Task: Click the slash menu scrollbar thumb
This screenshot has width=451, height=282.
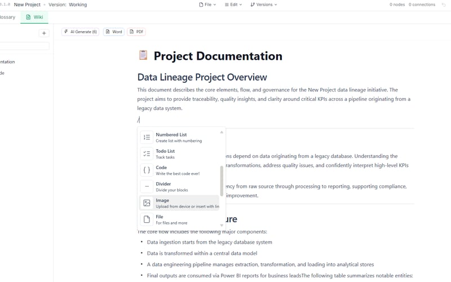Action: (x=222, y=181)
